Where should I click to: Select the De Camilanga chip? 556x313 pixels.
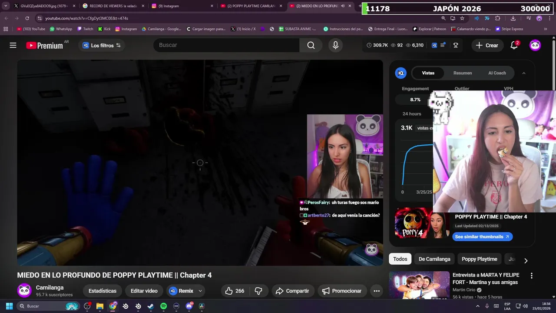click(434, 259)
